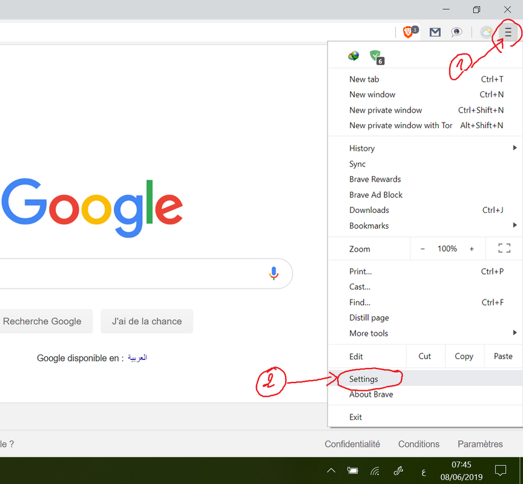
Task: Open About Brave menu entry
Action: (x=426, y=394)
